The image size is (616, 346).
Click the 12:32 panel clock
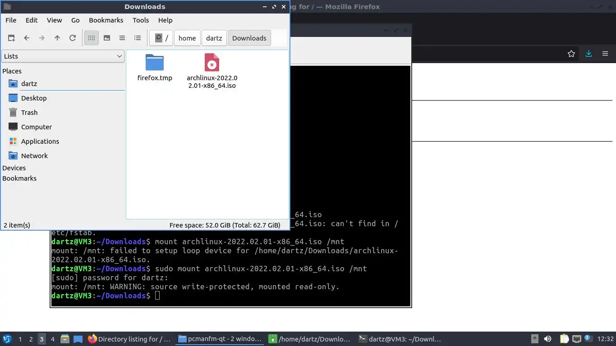coord(606,339)
